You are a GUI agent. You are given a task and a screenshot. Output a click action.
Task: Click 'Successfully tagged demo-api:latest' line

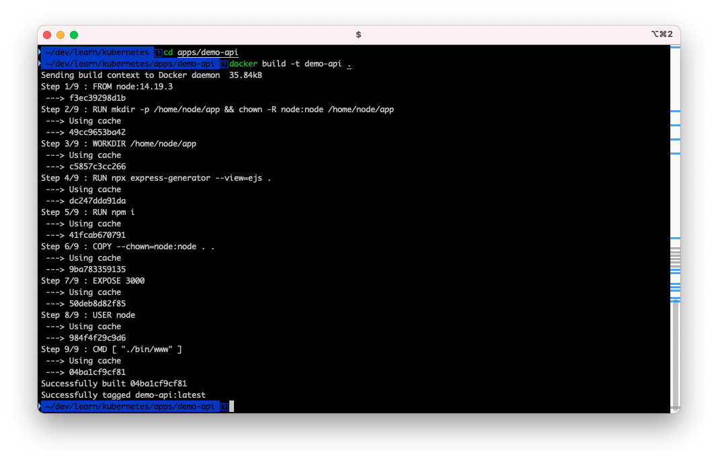click(x=123, y=395)
